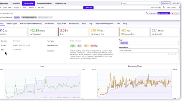The height and width of the screenshot is (102, 182).
Task: Switch to the Engine Health tab
Action: point(61,24)
